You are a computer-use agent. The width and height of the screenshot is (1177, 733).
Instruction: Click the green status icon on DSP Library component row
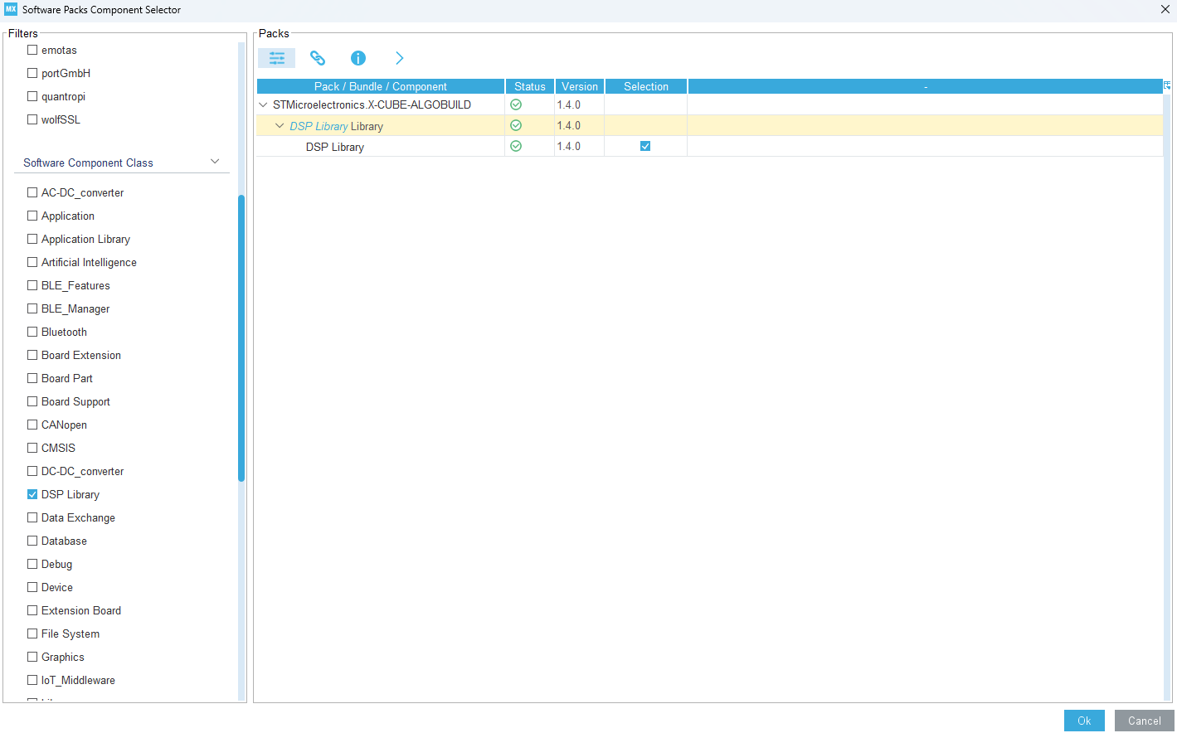pos(515,146)
